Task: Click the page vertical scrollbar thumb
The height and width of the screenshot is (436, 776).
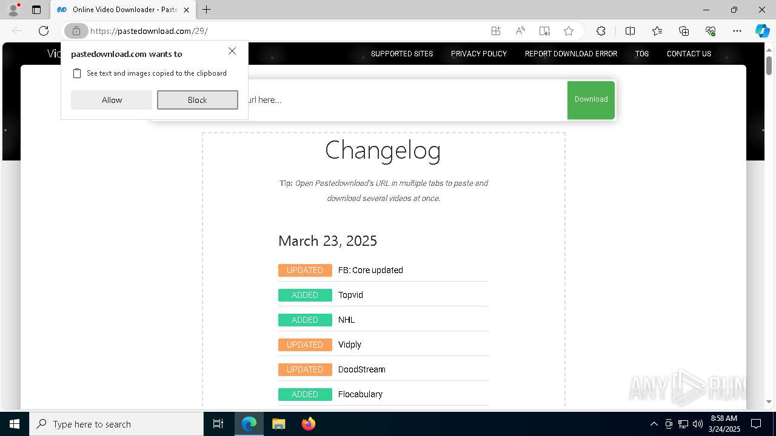Action: (x=769, y=65)
